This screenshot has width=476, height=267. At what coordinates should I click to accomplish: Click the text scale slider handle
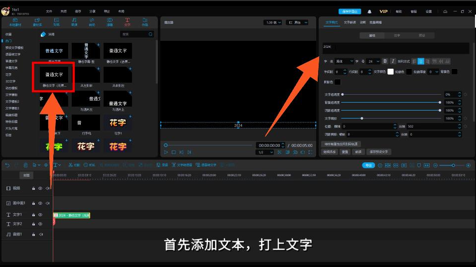361,118
